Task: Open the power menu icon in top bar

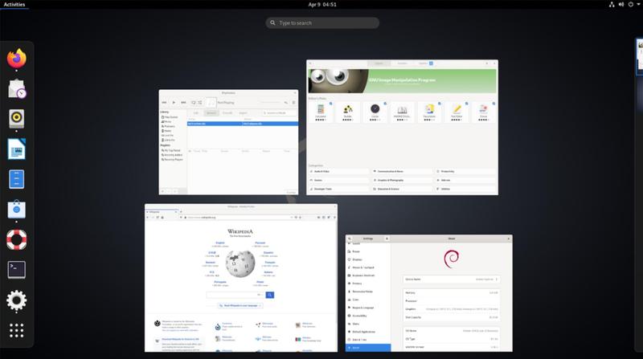Action: (x=631, y=5)
